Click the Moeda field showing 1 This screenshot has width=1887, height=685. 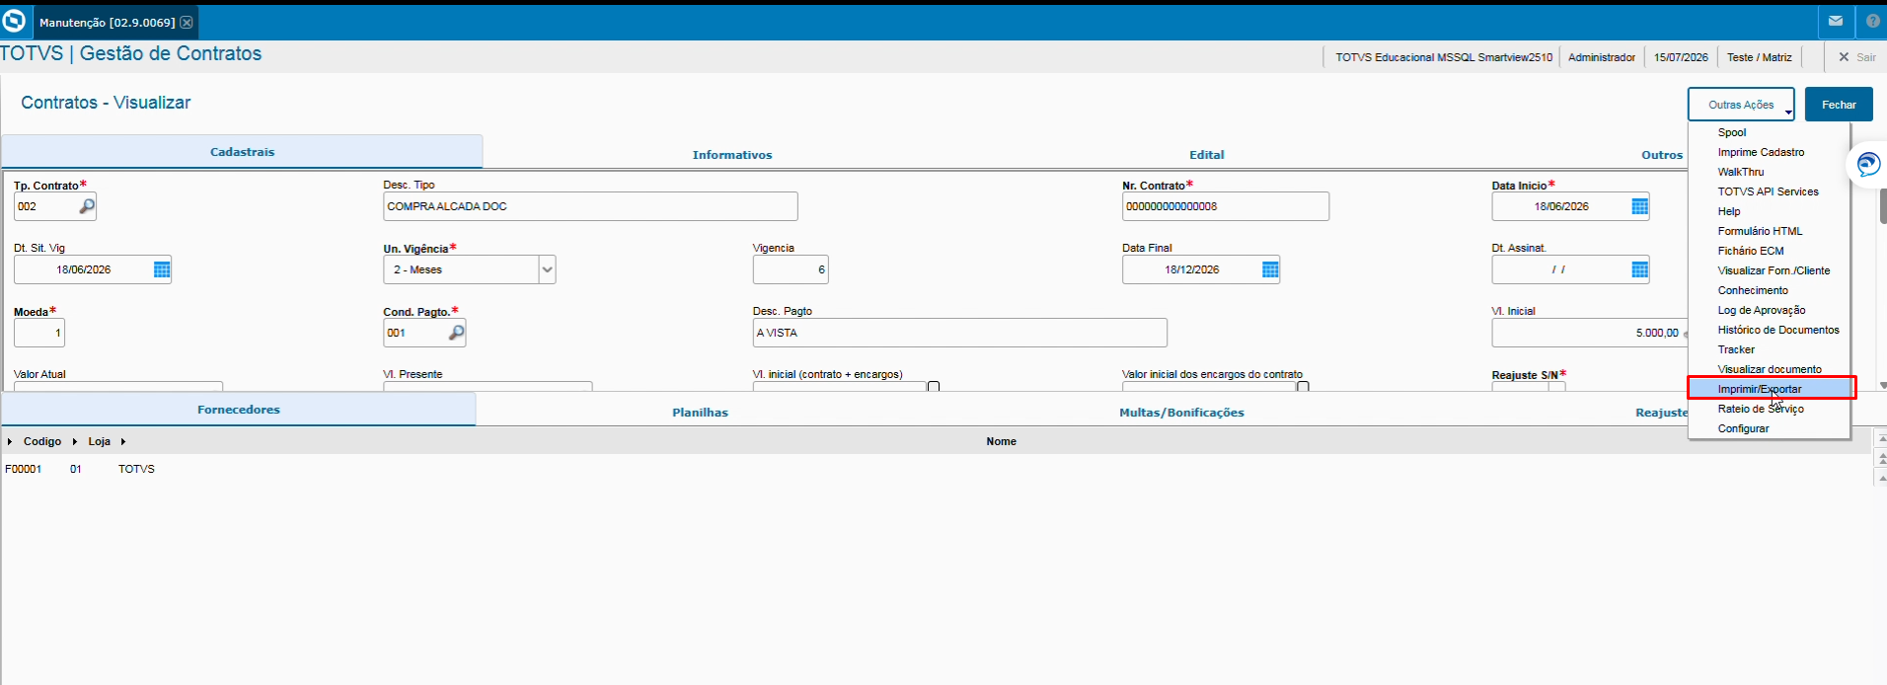point(39,333)
